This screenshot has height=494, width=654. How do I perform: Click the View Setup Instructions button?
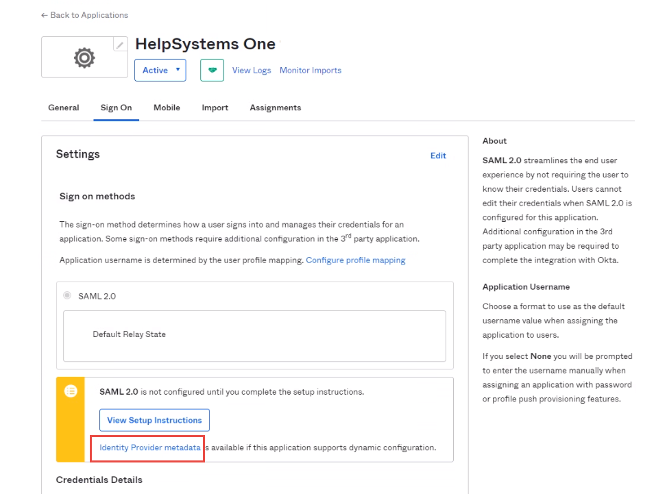point(154,420)
